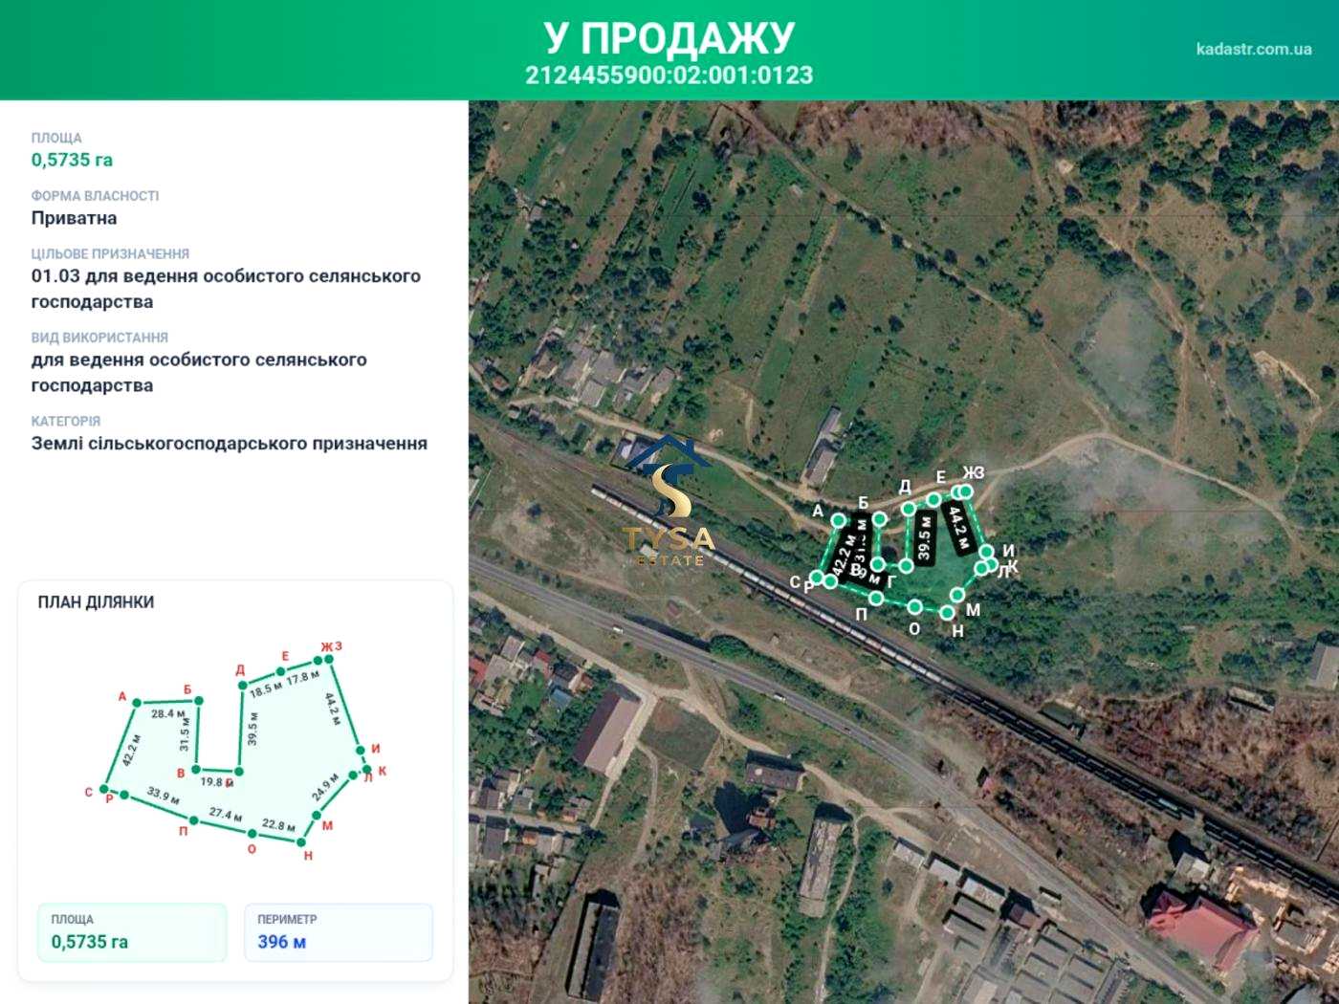Click 'Землі сільськогосподарського призначення' category text
The height and width of the screenshot is (1004, 1339).
tap(230, 444)
